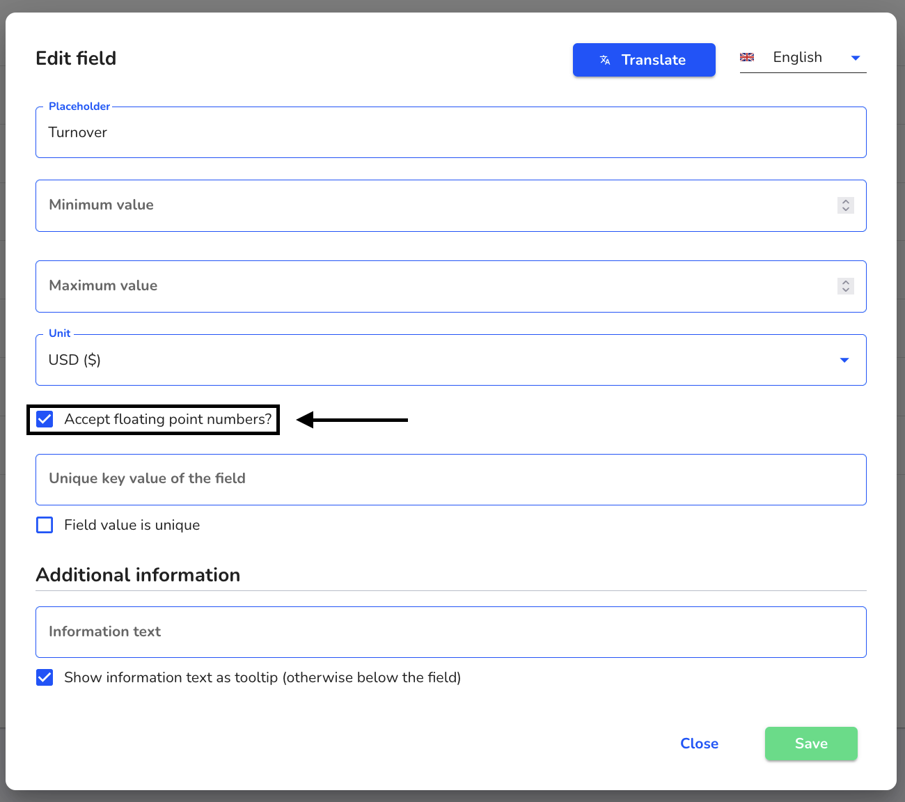Click the Close link
The image size is (905, 802).
(699, 744)
